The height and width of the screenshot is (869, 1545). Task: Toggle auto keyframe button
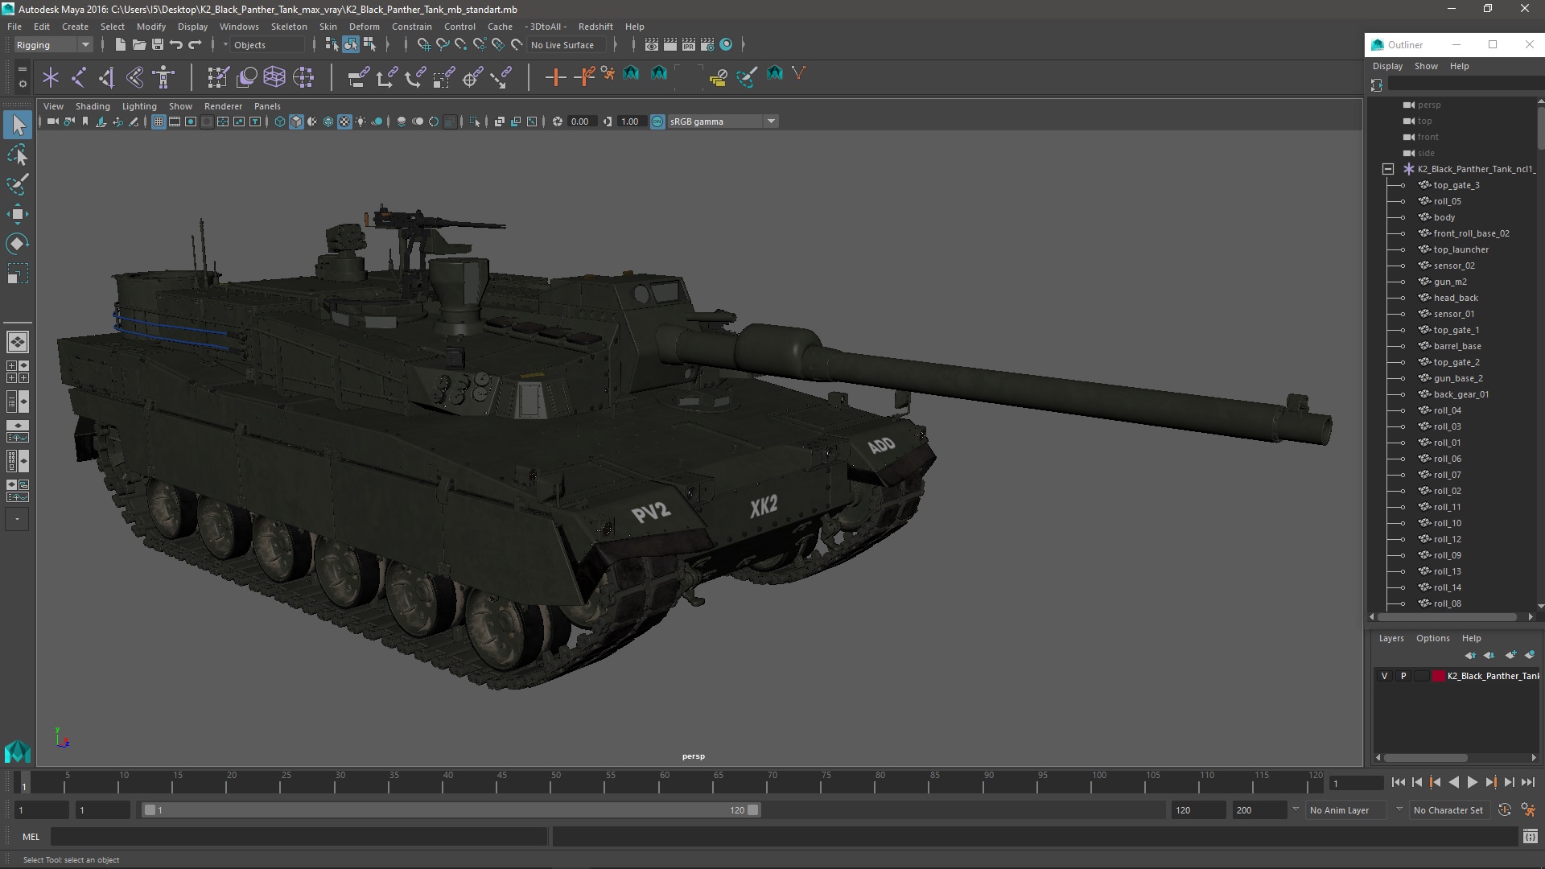click(x=1505, y=810)
